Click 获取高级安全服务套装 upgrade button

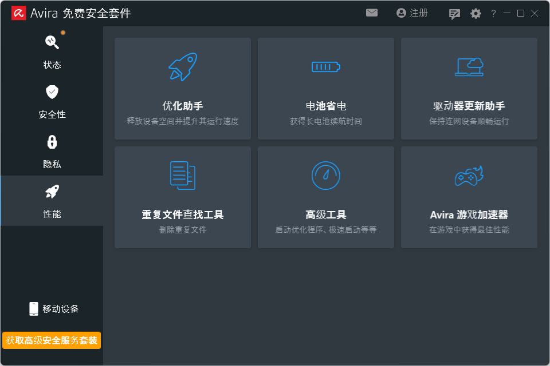point(52,340)
